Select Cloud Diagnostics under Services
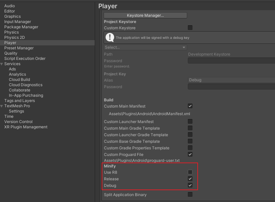The height and width of the screenshot is (202, 275). coord(26,85)
